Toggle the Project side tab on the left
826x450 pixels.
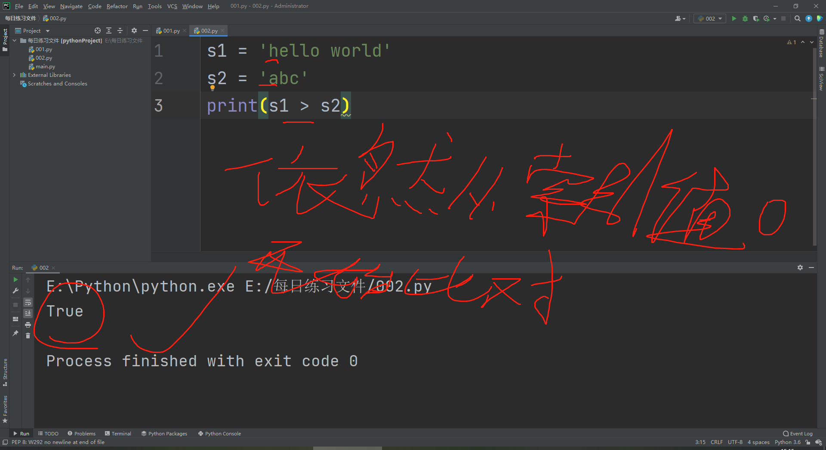click(5, 40)
